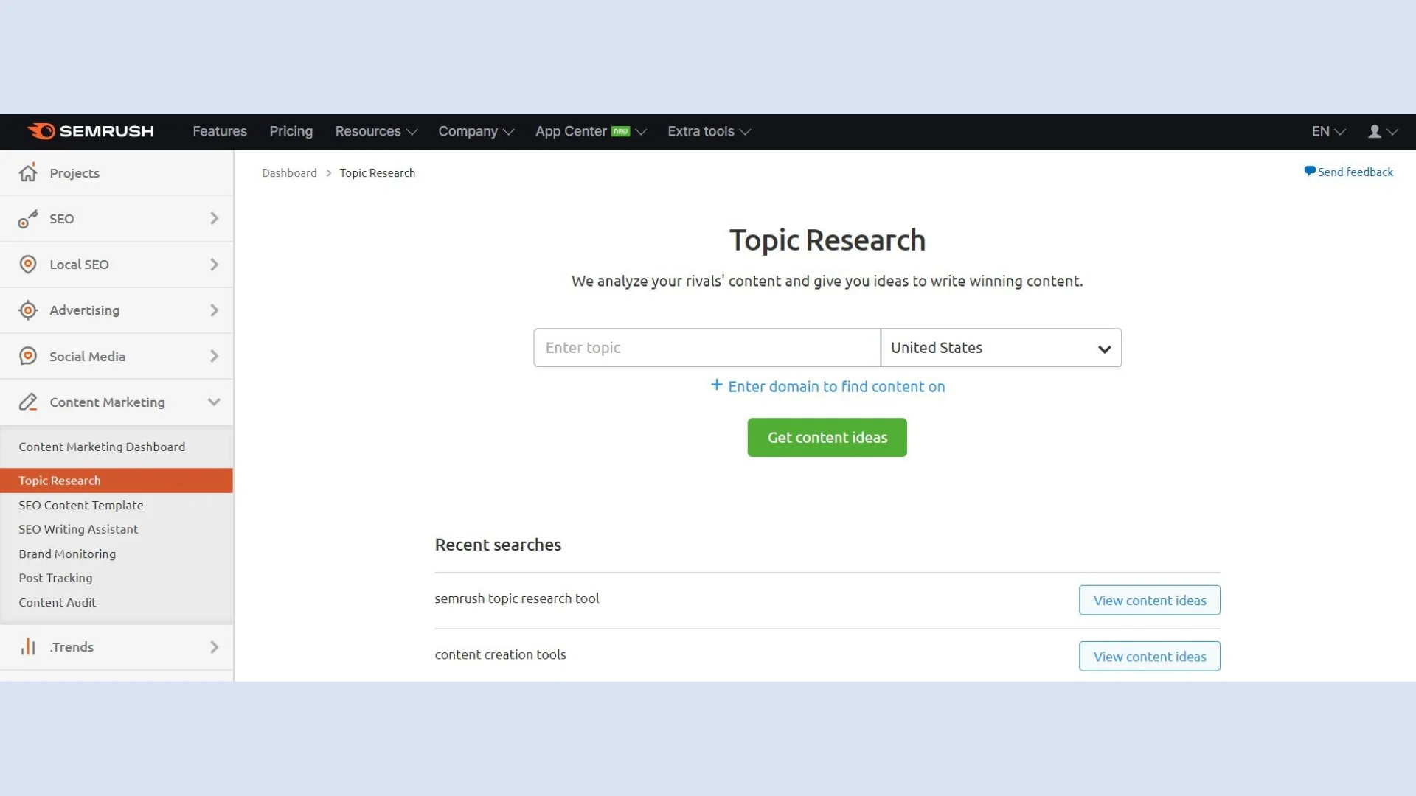Click the NEW badge beside App Center

[x=621, y=131]
